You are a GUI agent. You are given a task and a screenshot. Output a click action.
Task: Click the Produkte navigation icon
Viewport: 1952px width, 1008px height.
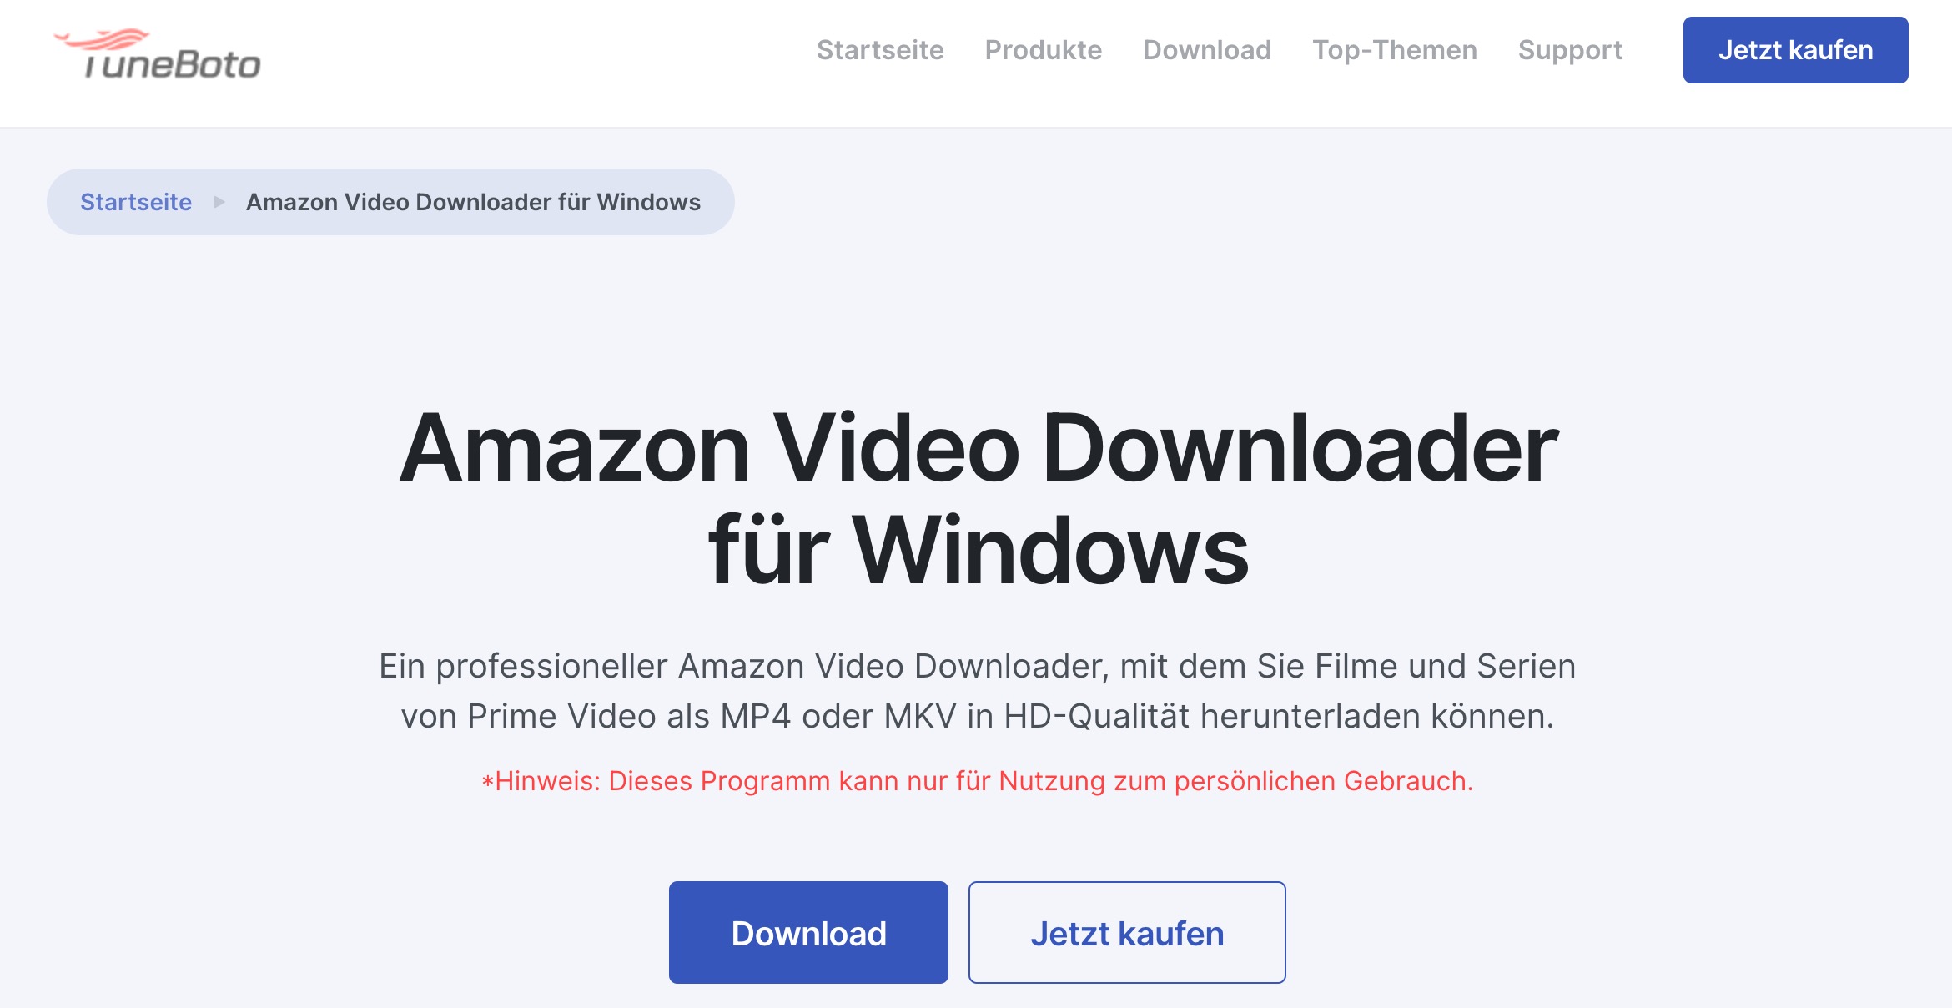point(1044,49)
